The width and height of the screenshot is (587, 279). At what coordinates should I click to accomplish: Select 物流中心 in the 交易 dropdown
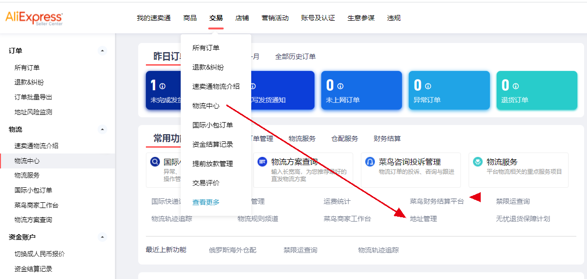(206, 106)
